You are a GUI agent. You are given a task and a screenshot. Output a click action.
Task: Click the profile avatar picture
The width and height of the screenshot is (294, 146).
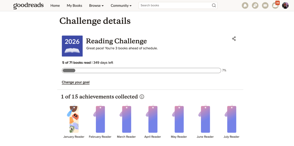[x=285, y=5]
